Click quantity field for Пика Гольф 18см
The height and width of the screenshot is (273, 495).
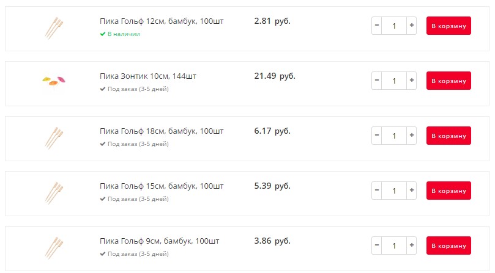(x=394, y=136)
